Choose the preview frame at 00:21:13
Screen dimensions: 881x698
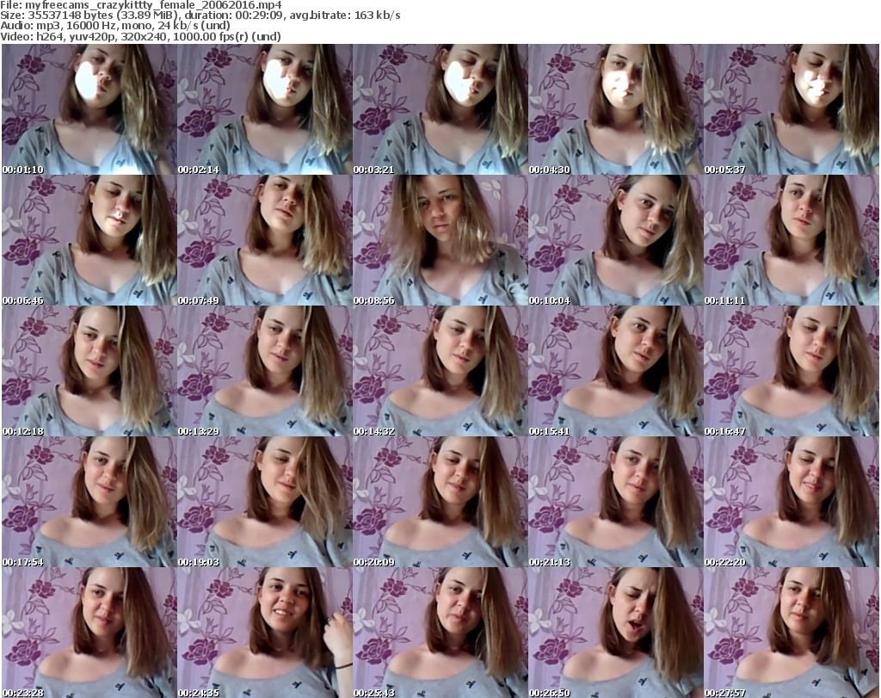click(x=616, y=502)
